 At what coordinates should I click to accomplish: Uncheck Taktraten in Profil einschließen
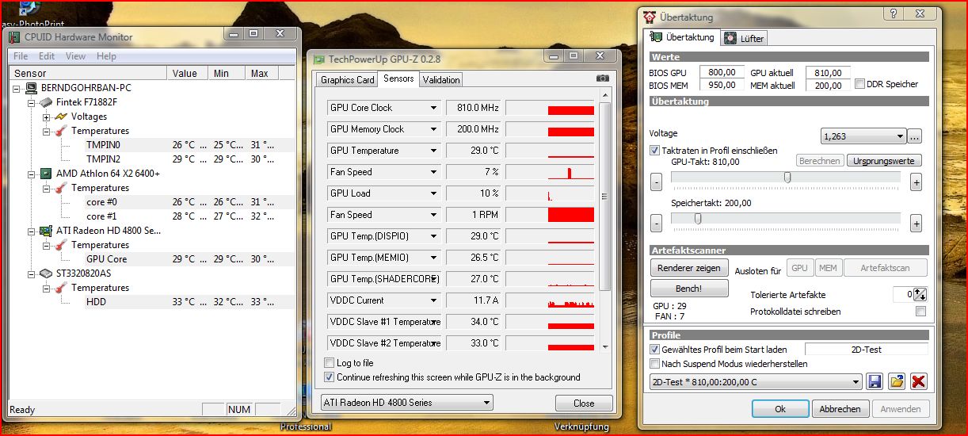(654, 150)
